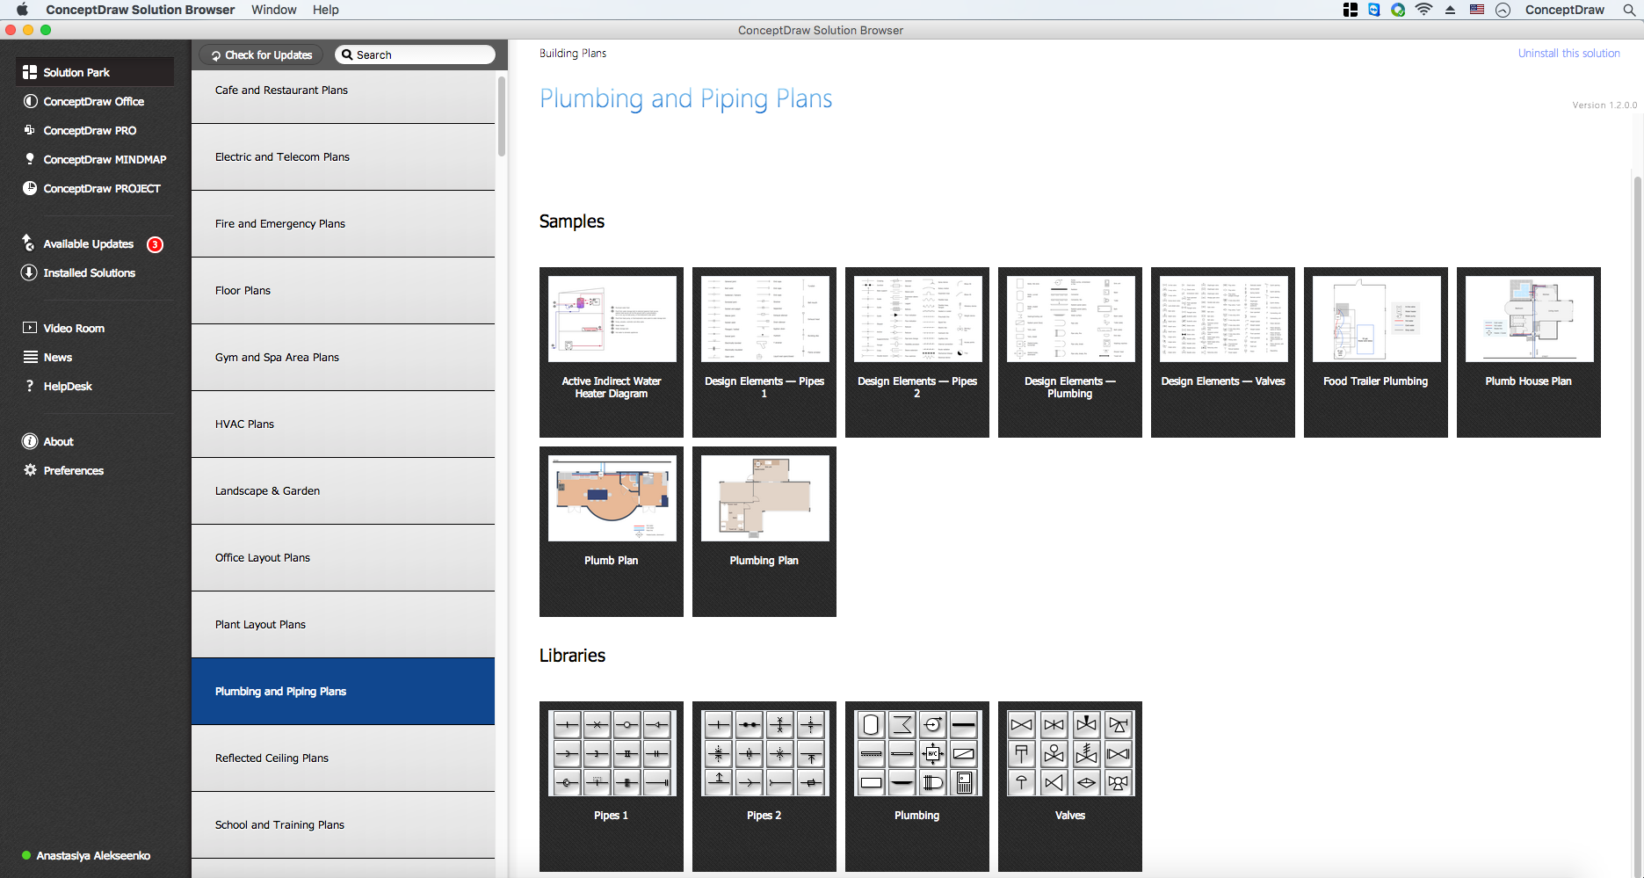Open ConceptDraw Solution Browser app menu
This screenshot has height=878, width=1644.
[141, 10]
